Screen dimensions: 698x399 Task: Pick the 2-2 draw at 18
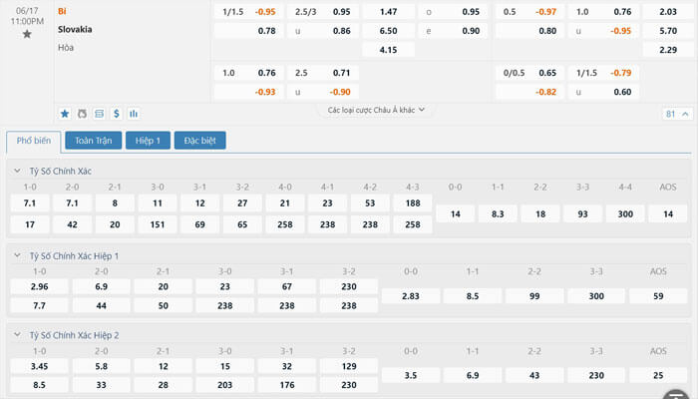[540, 214]
